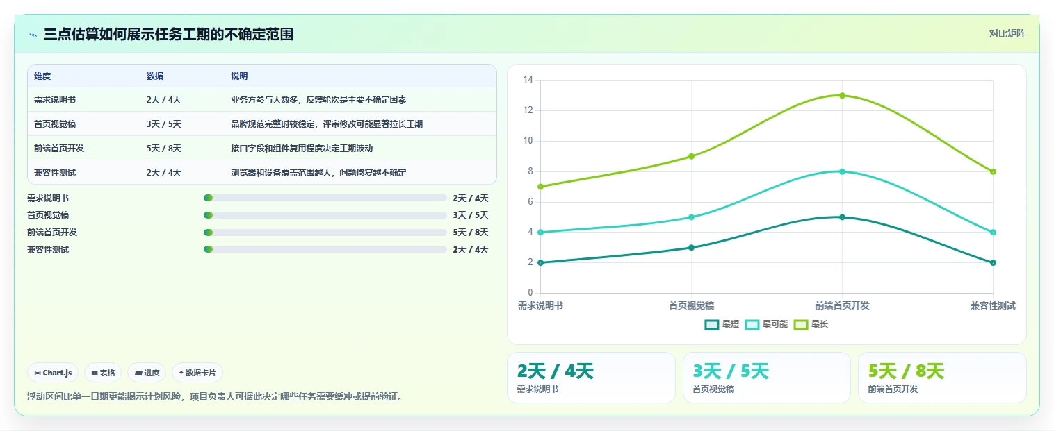Click the 数据 column header
This screenshot has width=1054, height=431.
pos(155,76)
